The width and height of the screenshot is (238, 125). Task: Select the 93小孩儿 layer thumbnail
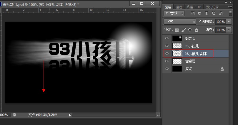click(x=177, y=46)
